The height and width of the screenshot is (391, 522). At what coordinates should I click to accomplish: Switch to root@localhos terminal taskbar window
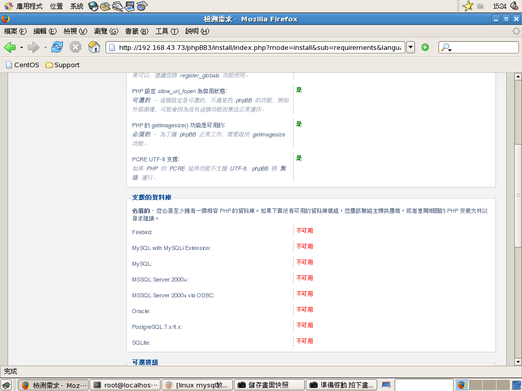pyautogui.click(x=125, y=385)
